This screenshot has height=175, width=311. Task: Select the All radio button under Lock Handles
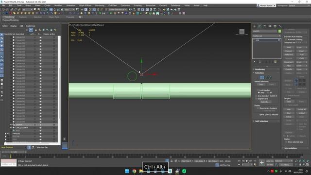point(268,93)
